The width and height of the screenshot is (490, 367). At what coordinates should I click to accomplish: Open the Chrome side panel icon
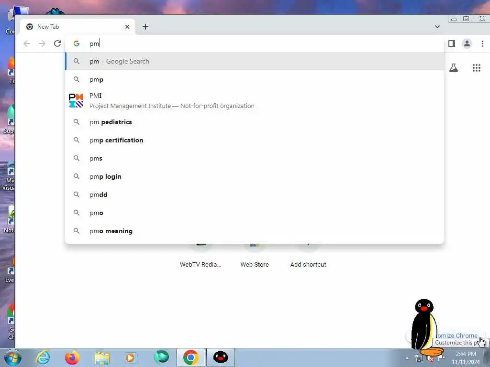(452, 43)
